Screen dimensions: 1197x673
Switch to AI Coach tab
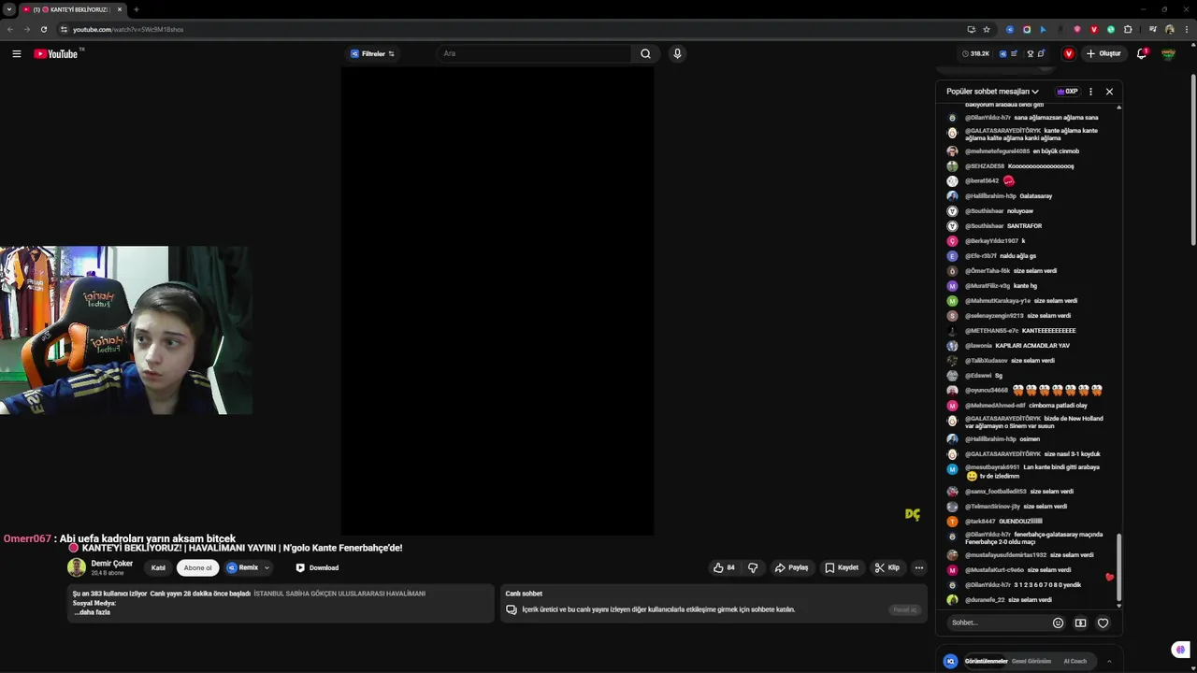click(1075, 661)
